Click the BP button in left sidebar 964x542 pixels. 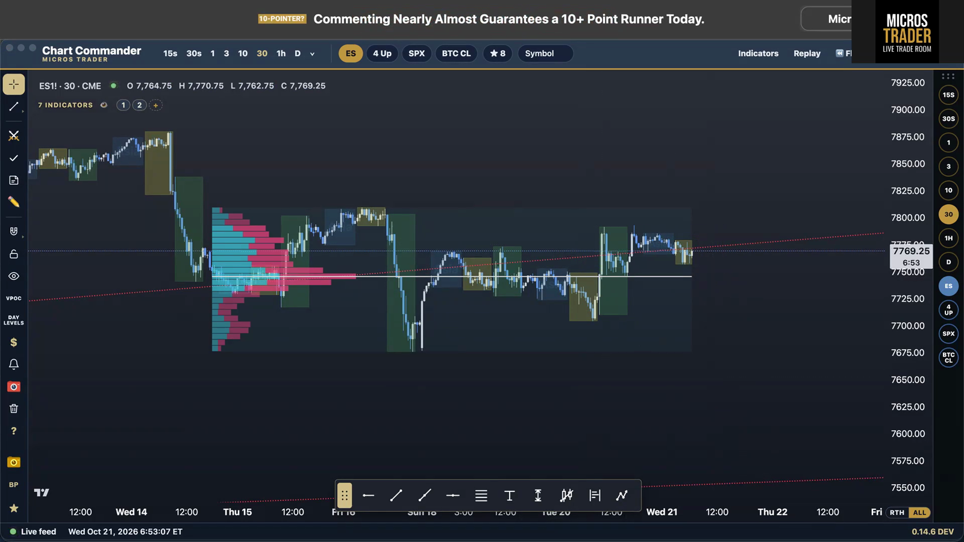pos(14,485)
